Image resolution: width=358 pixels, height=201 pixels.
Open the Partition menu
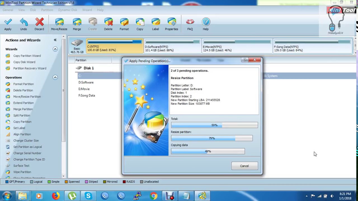47,10
